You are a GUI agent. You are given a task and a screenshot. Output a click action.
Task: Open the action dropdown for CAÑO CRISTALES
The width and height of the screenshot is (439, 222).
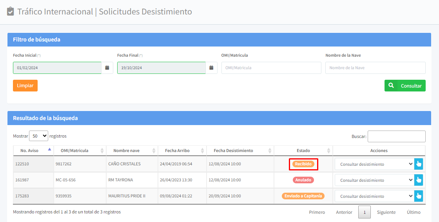(x=374, y=164)
